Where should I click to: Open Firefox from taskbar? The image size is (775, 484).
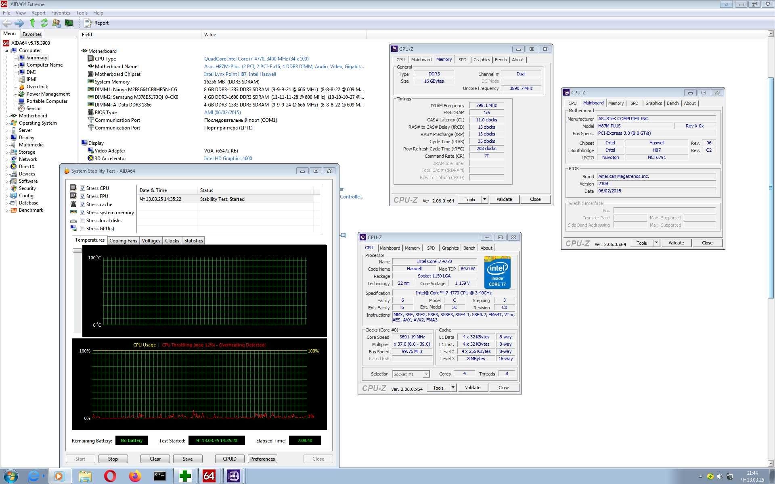135,476
